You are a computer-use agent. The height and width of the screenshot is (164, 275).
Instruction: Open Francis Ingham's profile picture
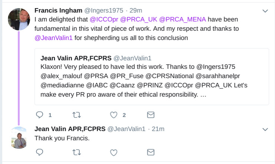(19, 20)
